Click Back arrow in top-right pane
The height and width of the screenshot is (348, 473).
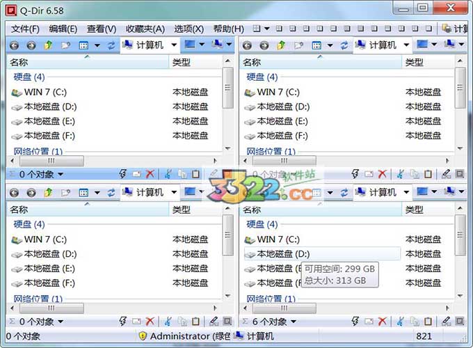click(247, 45)
